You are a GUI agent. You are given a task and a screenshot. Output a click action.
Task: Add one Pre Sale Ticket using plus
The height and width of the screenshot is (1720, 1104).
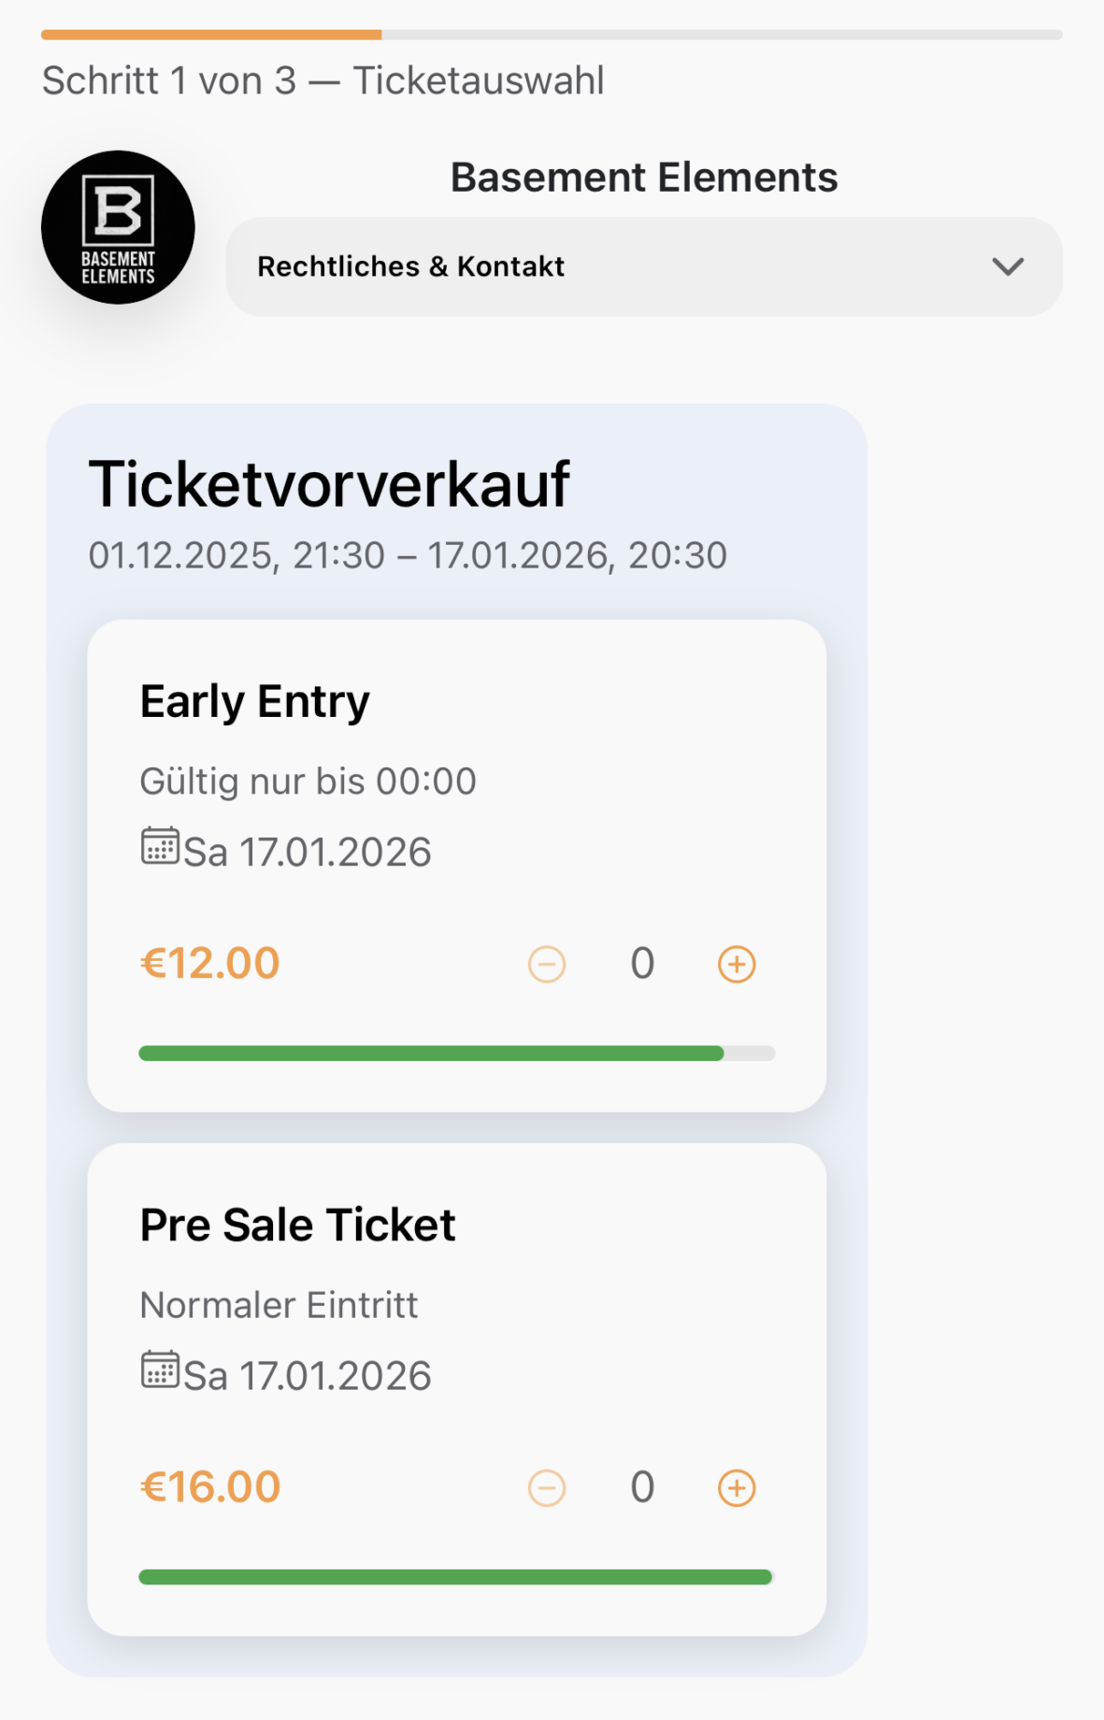coord(737,1487)
